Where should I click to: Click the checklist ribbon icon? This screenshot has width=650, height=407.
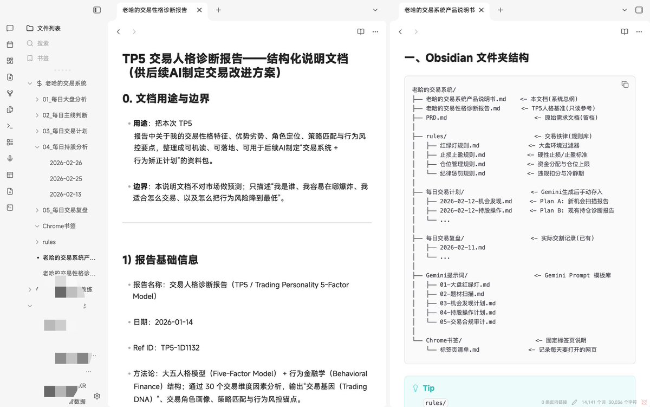pos(10,142)
